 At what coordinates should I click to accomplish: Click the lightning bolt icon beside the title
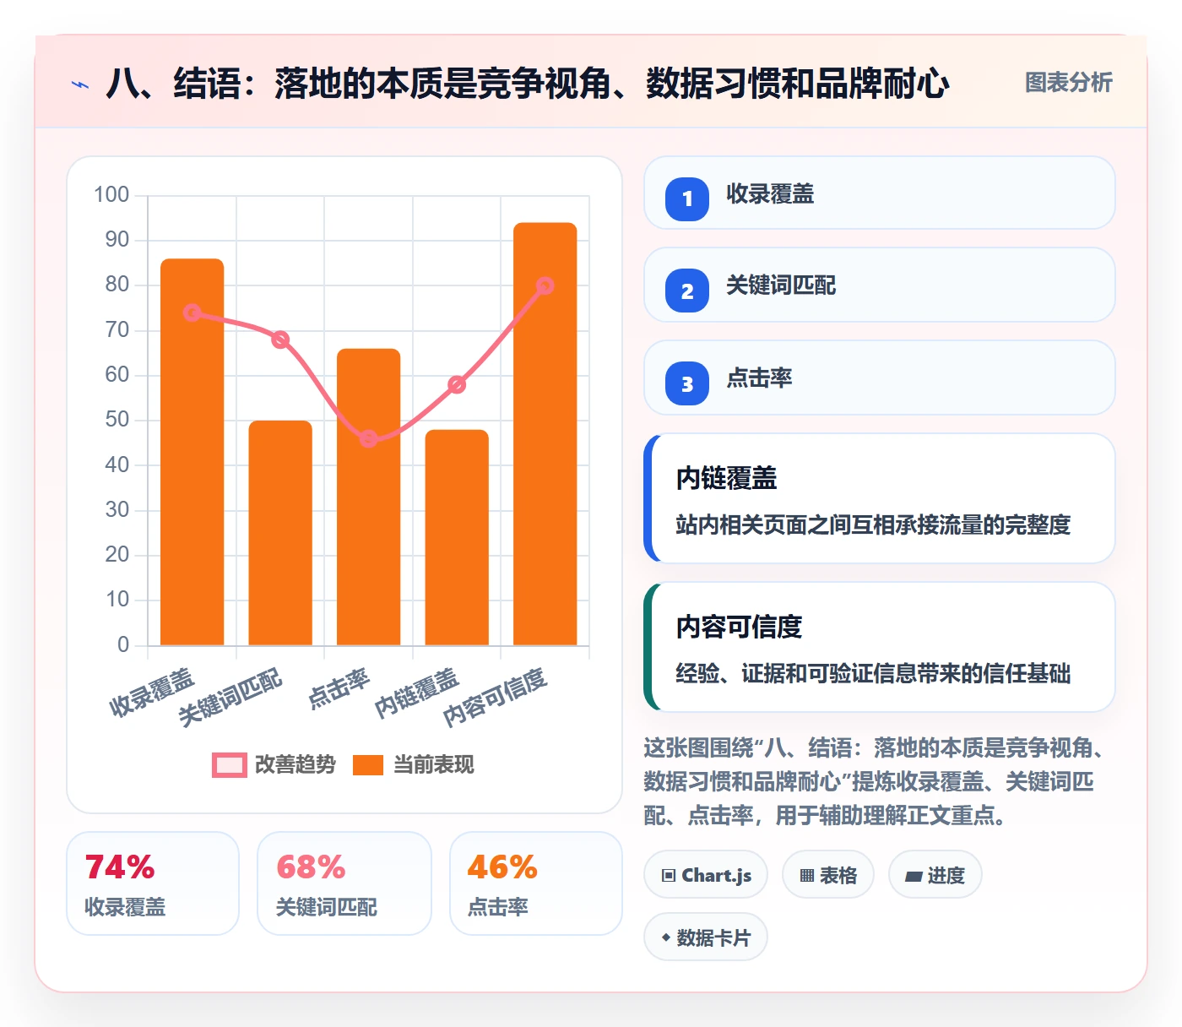pyautogui.click(x=80, y=84)
